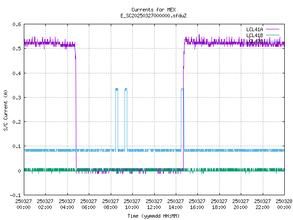Click the y-axis tick value 0.2
This screenshot has width=293, height=220.
point(16,122)
